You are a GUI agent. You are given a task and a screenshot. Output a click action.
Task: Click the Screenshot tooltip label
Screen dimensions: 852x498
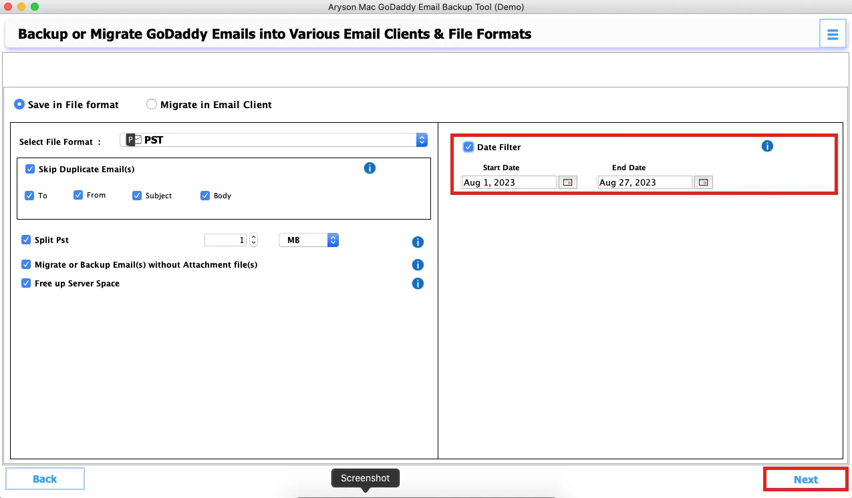click(x=366, y=478)
